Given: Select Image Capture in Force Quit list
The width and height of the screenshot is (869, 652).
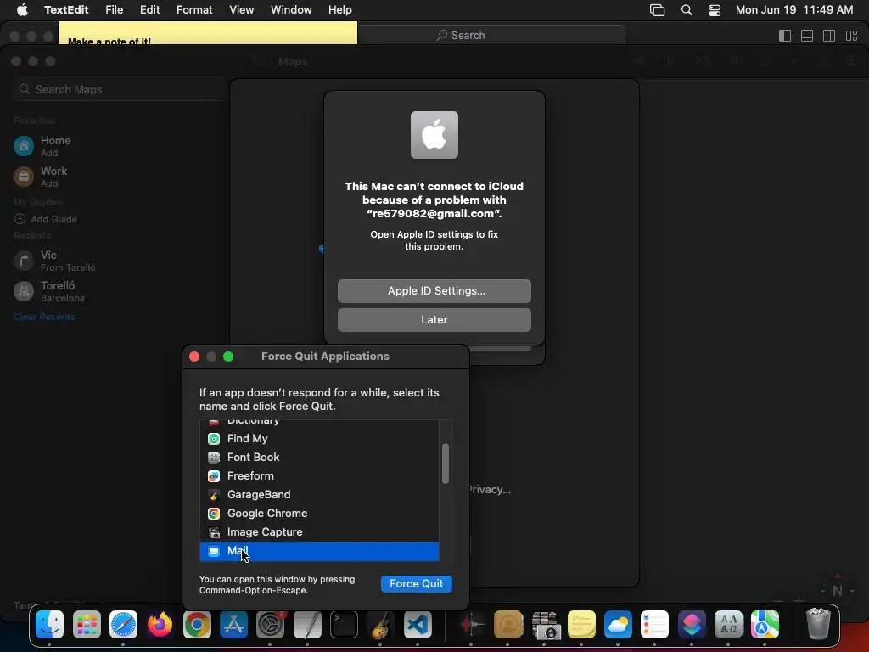Looking at the screenshot, I should (319, 532).
